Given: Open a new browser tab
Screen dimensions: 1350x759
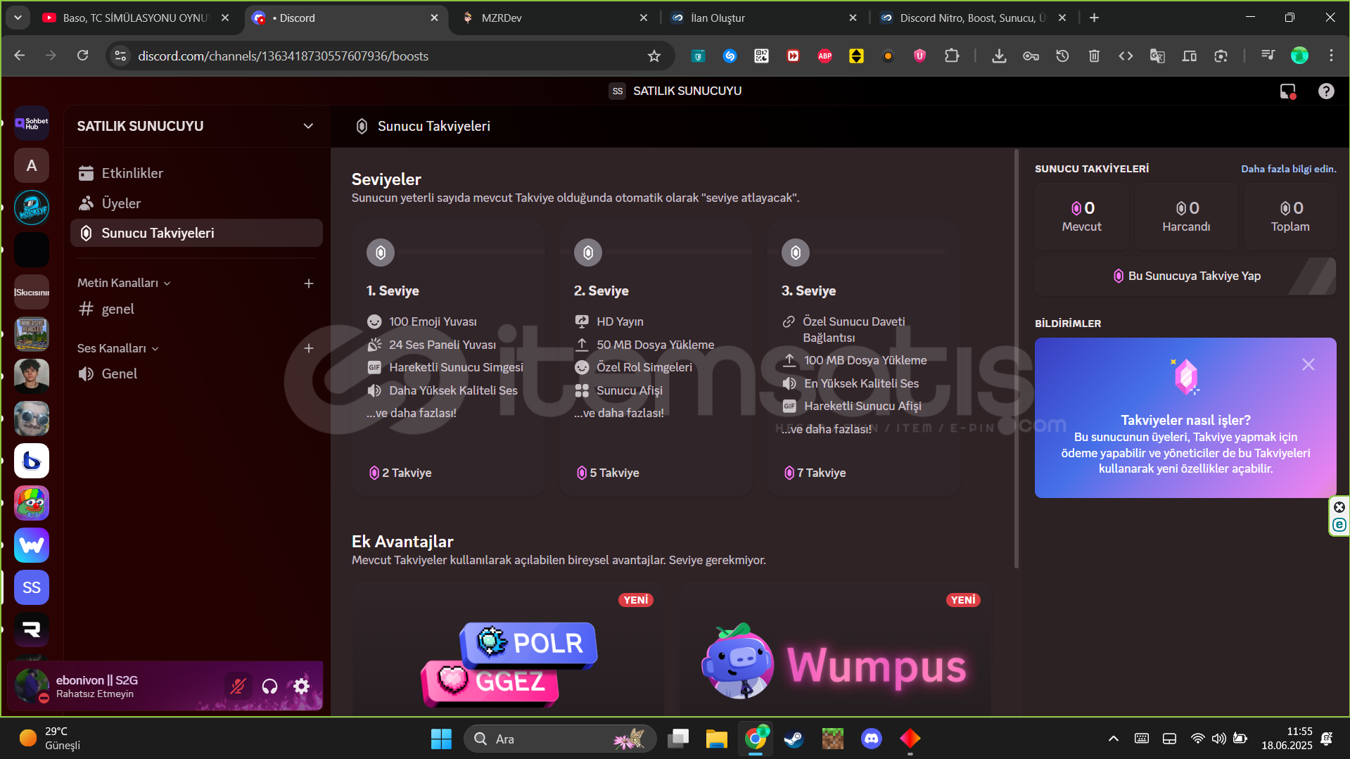Looking at the screenshot, I should tap(1094, 18).
